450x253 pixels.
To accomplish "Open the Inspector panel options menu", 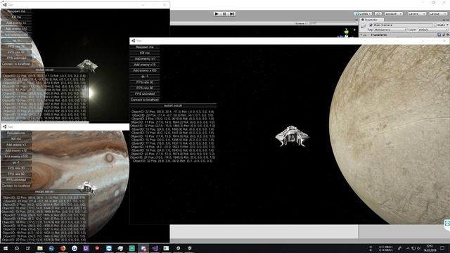I will point(448,20).
